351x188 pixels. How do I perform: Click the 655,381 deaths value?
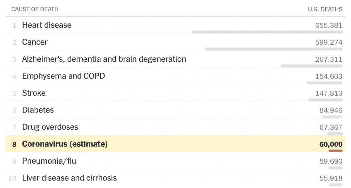[x=329, y=25]
